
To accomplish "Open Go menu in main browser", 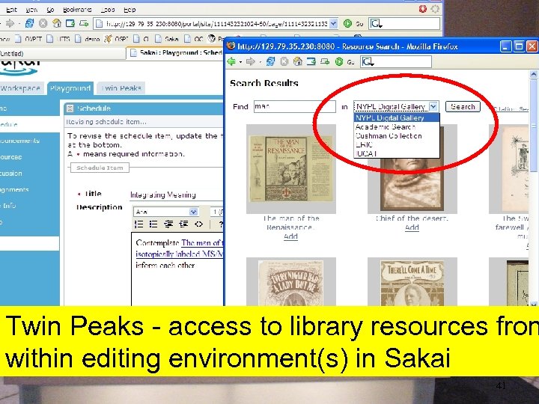I will coord(50,10).
